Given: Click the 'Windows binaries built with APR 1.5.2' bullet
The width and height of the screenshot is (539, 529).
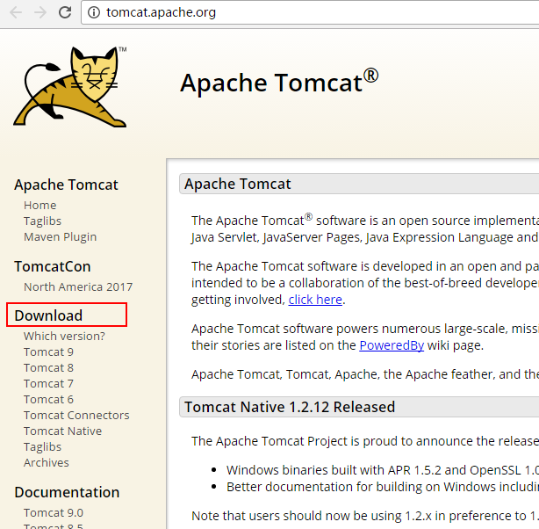Looking at the screenshot, I should tap(382, 470).
